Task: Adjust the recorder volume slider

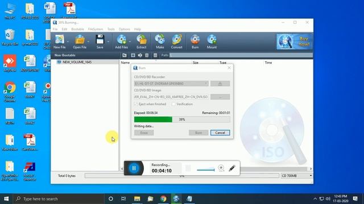Action: pyautogui.click(x=206, y=169)
